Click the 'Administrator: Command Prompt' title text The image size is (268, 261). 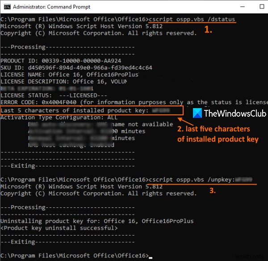[51, 7]
